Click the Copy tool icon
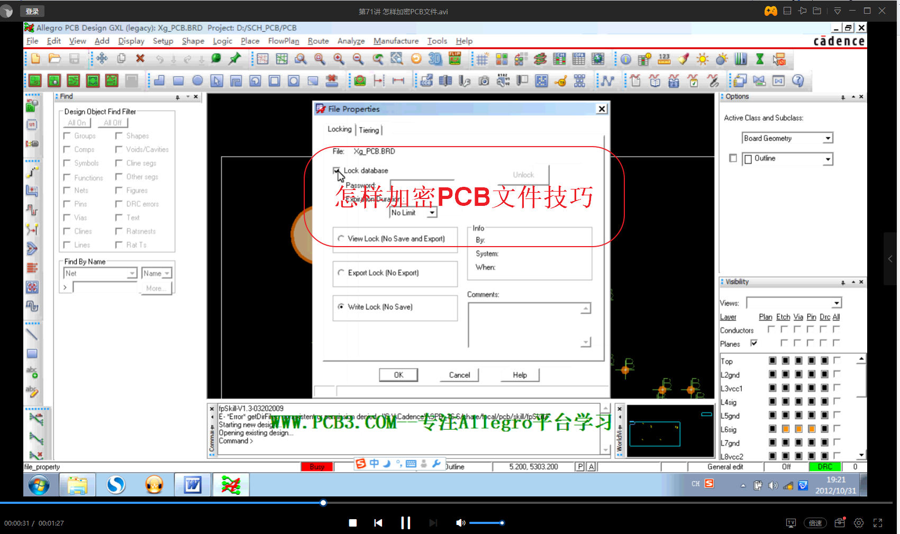The height and width of the screenshot is (534, 900). tap(121, 59)
